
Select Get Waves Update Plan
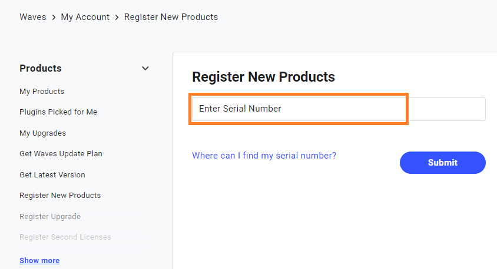click(61, 153)
